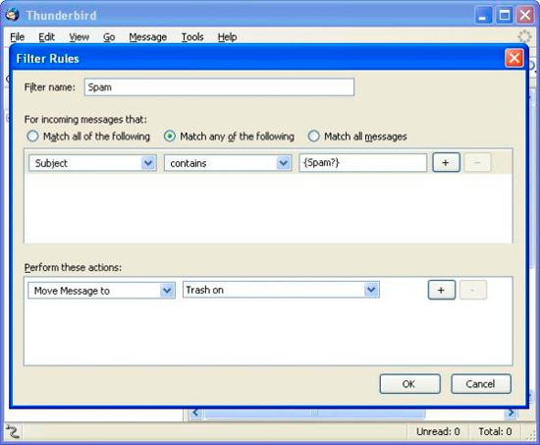Screen dimensions: 540x445
Task: Open the Subject field dropdown
Action: tap(92, 163)
